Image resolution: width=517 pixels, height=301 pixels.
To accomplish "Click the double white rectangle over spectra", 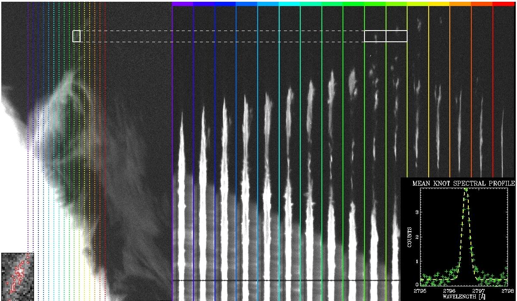I will click(x=386, y=36).
